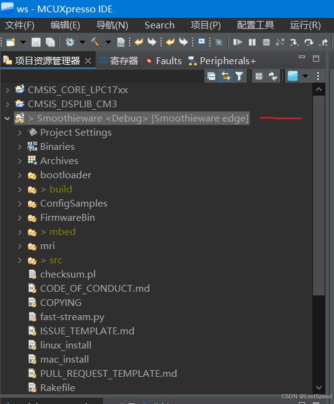Image resolution: width=334 pixels, height=404 pixels.
Task: Select the fast-stream.py file
Action: (72, 317)
